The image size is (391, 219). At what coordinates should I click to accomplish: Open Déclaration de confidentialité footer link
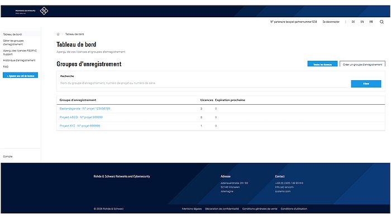[222, 209]
